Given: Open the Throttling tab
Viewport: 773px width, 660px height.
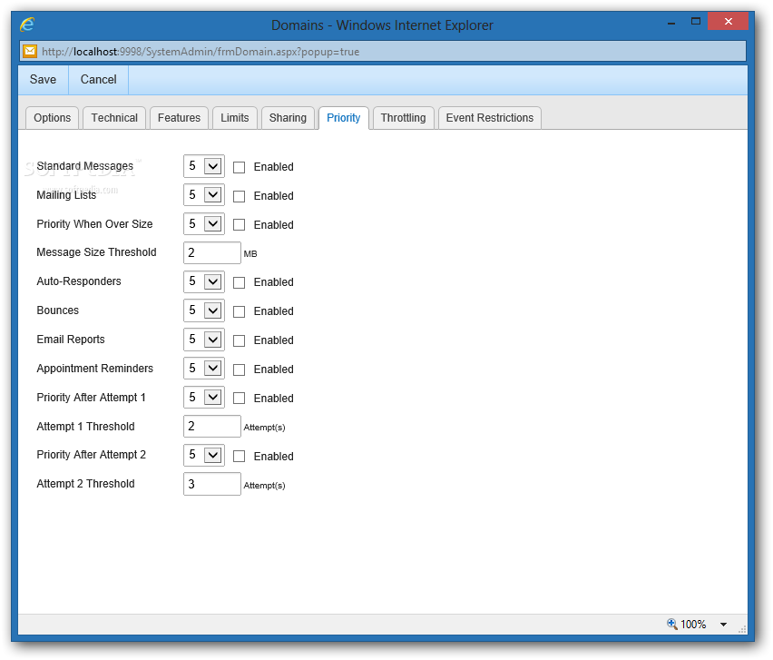Looking at the screenshot, I should tap(403, 118).
